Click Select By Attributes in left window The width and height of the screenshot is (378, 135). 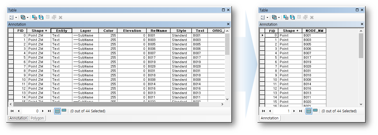[35, 17]
